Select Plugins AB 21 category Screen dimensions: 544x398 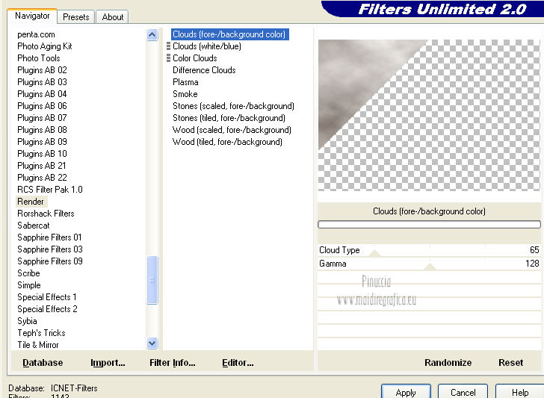42,166
